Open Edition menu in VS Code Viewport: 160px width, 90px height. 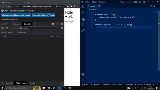click(x=94, y=2)
